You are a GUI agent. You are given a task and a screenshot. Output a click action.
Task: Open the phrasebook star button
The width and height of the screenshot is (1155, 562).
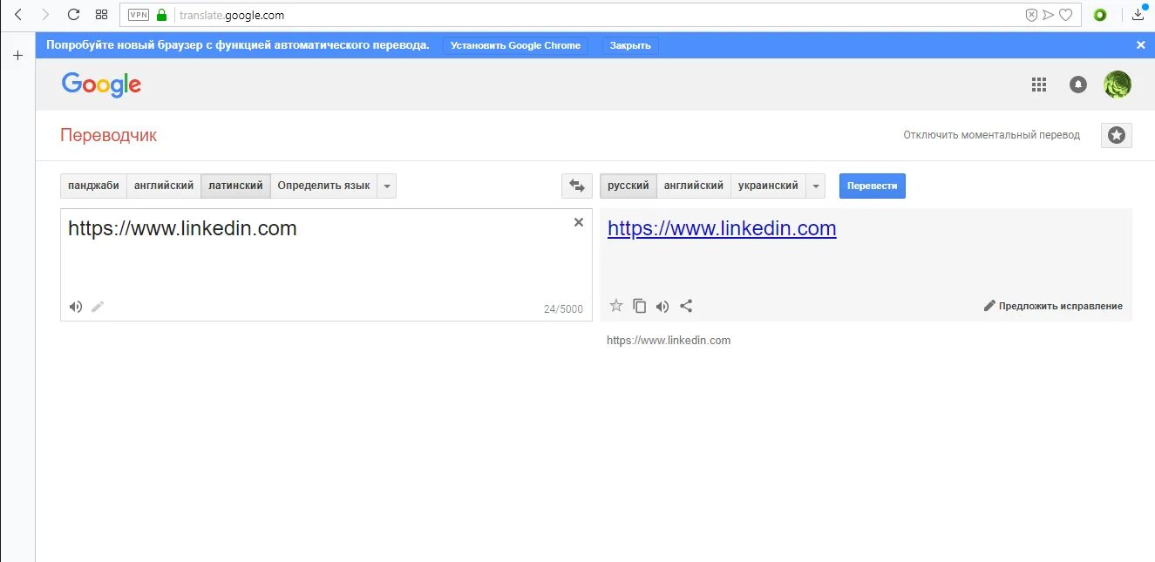(x=1117, y=135)
